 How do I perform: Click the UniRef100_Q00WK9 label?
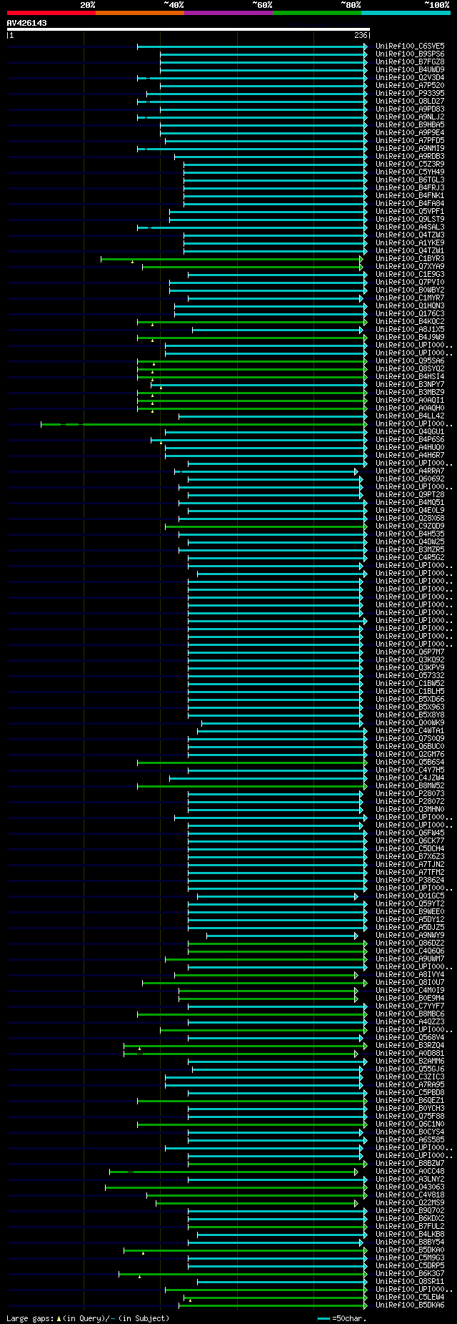pos(410,723)
